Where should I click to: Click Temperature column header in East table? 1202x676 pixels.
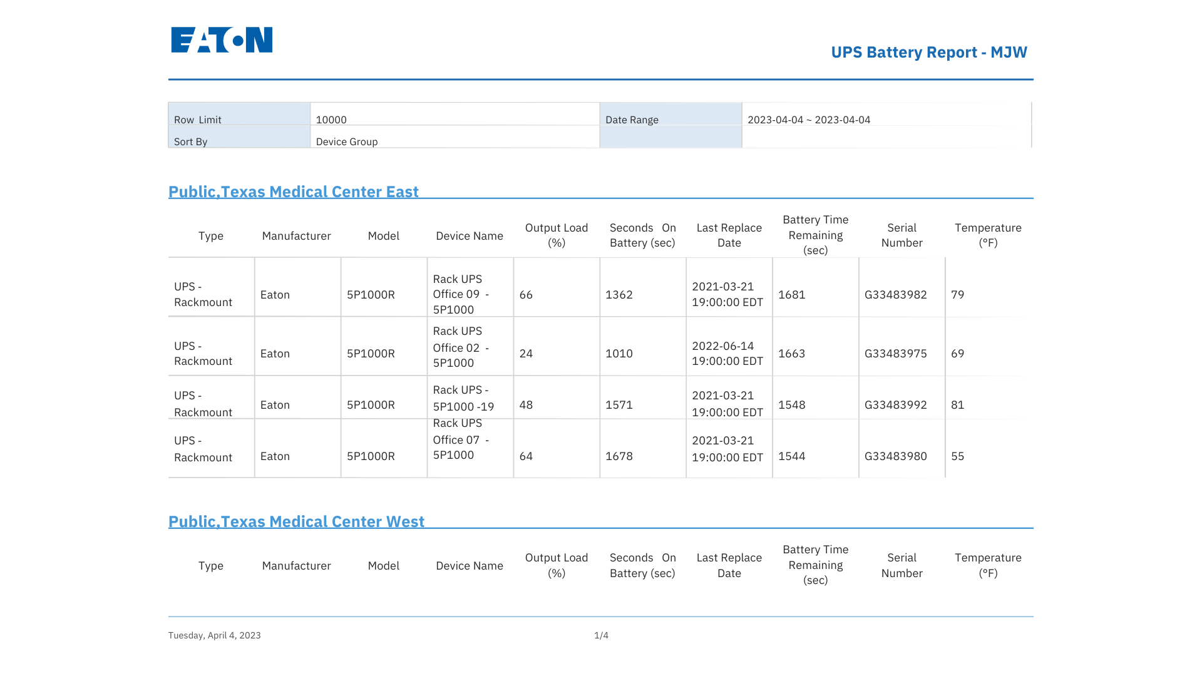click(x=988, y=235)
